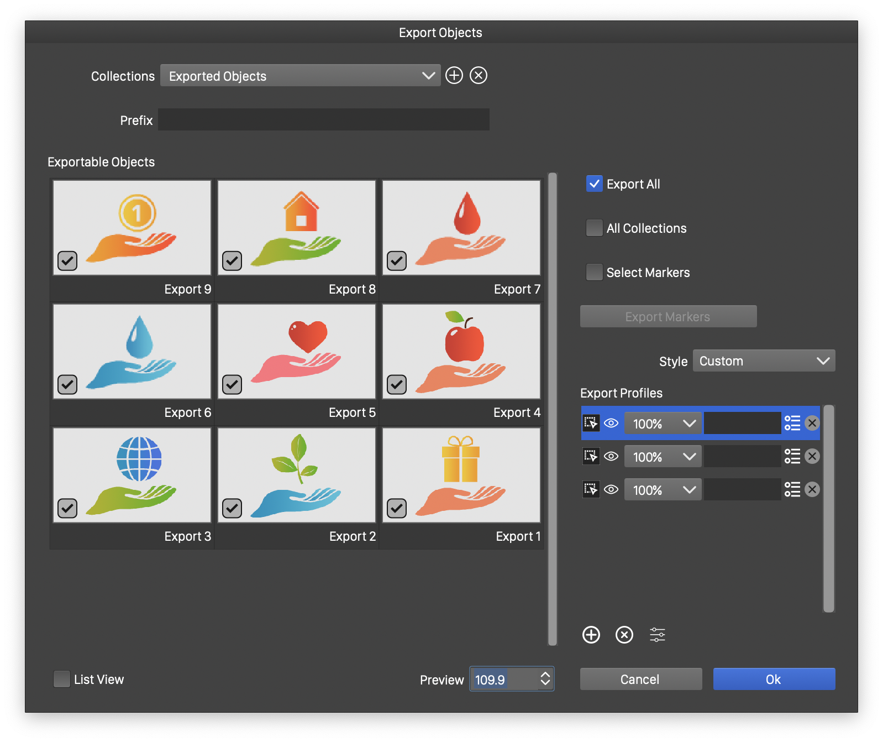The width and height of the screenshot is (883, 742).
Task: Click the Preview size stepper arrows
Action: click(x=545, y=679)
